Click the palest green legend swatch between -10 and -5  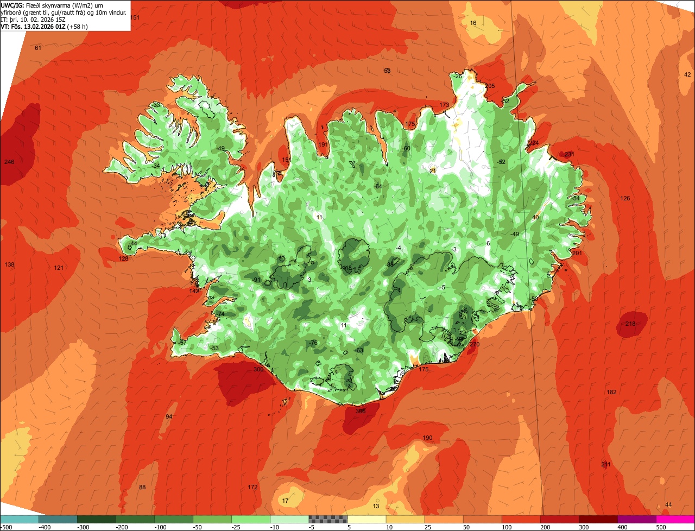click(289, 519)
